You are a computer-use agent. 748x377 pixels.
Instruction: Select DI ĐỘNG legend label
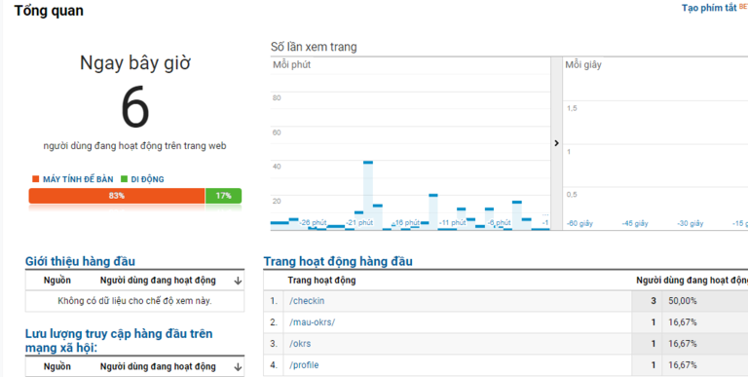click(x=147, y=179)
